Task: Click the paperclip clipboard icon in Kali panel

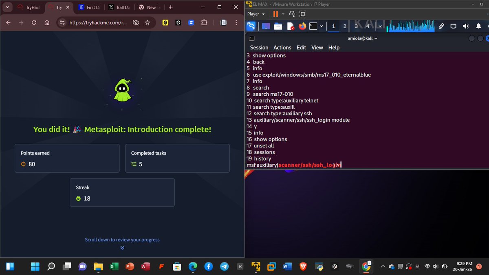Action: pyautogui.click(x=441, y=26)
